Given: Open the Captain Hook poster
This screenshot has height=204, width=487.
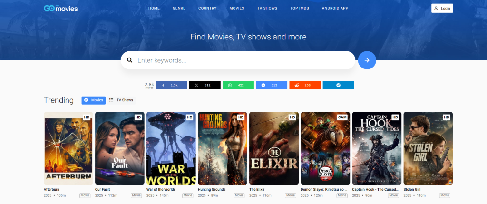Looking at the screenshot, I should pyautogui.click(x=377, y=148).
